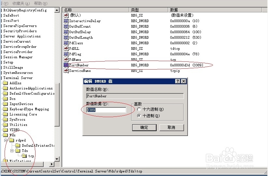The height and width of the screenshot is (176, 268).
Task: Select the tcp folder icon in tree
Action: point(24,156)
